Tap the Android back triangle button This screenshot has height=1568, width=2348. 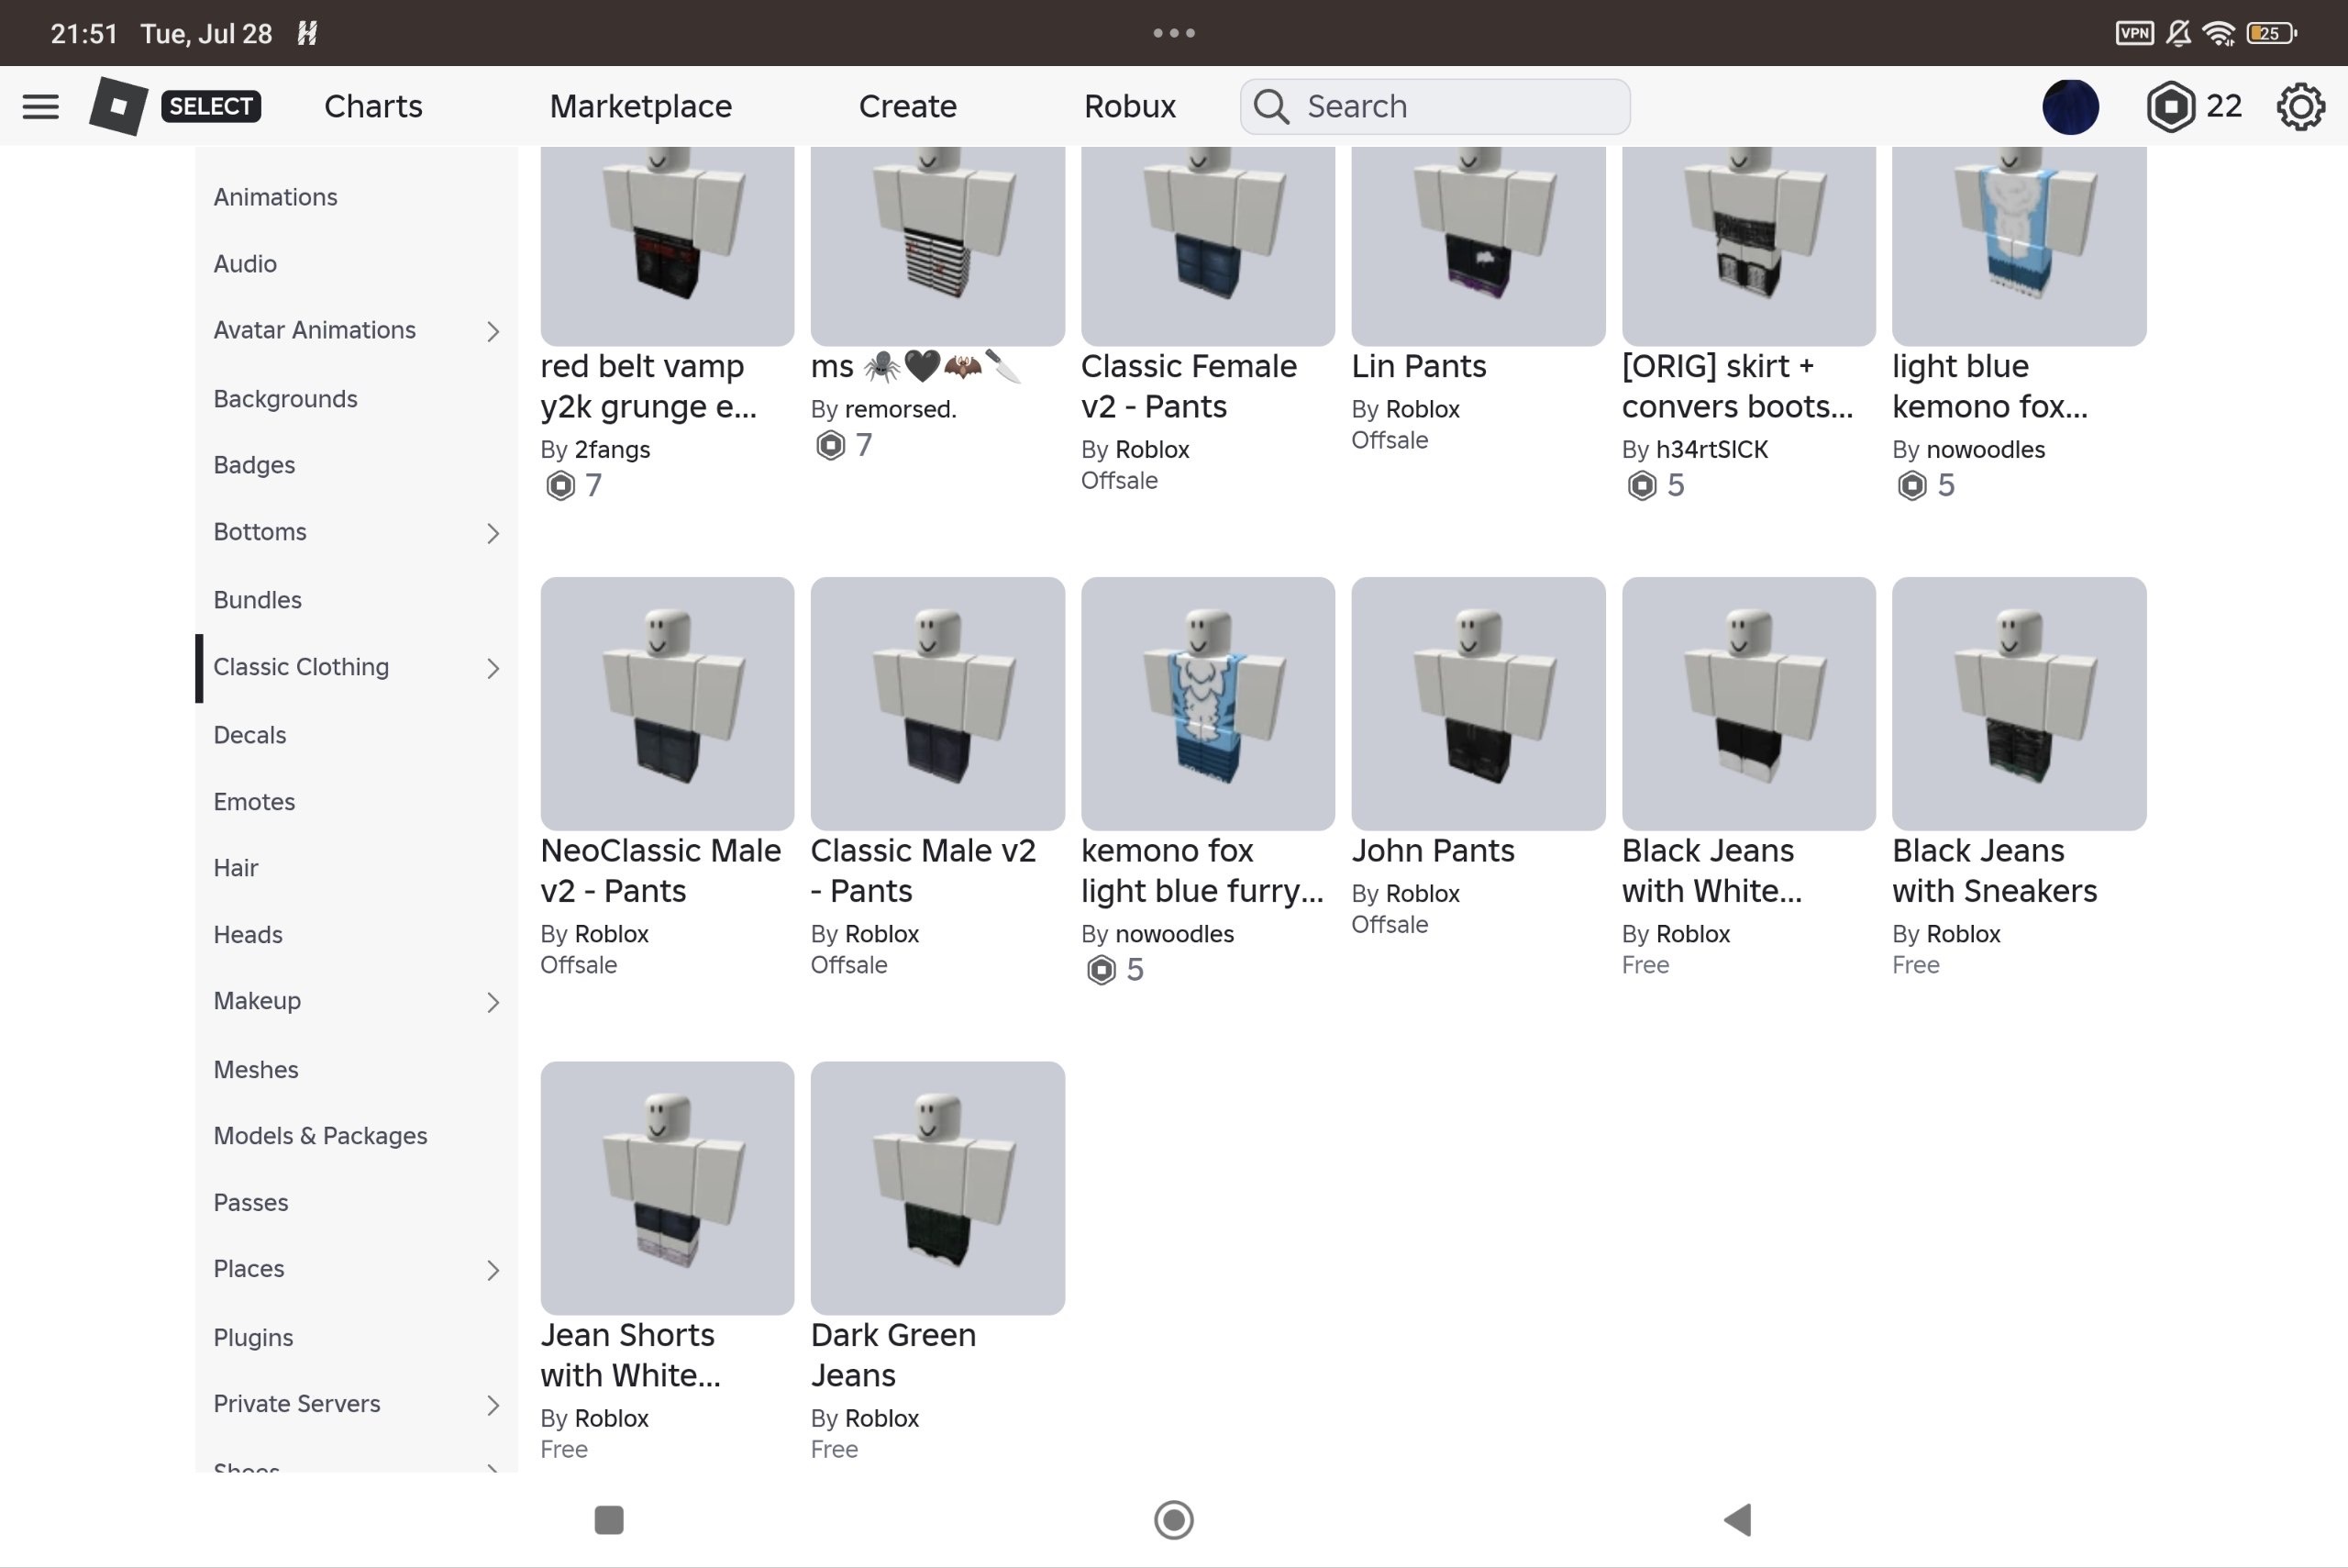[x=1737, y=1519]
